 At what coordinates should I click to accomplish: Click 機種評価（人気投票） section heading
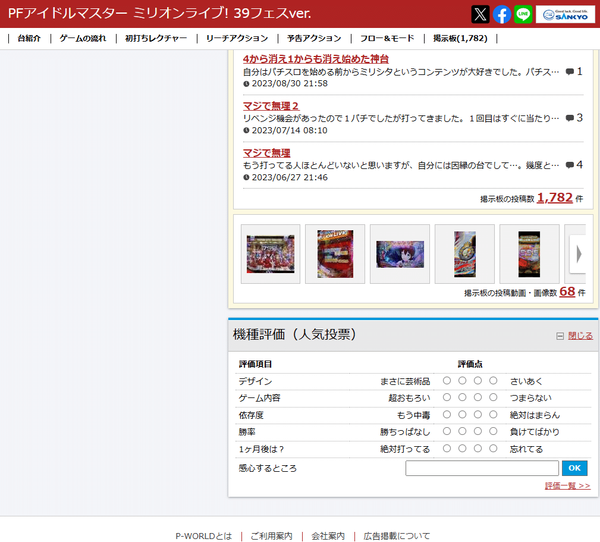[294, 334]
